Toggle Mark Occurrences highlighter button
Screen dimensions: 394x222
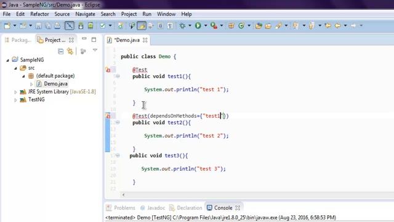142,25
